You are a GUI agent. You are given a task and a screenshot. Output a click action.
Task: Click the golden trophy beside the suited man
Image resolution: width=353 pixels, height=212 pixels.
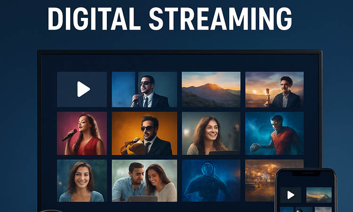268,96
